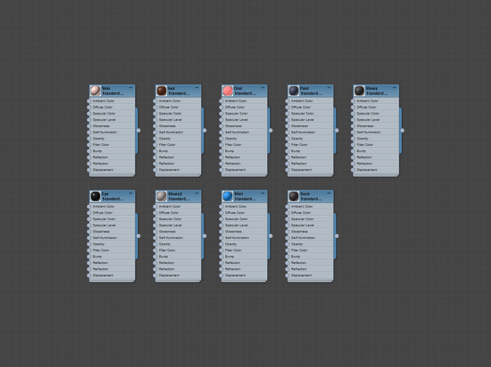
Task: Click Shoes2 node Specular Level label
Action: [x=170, y=225]
